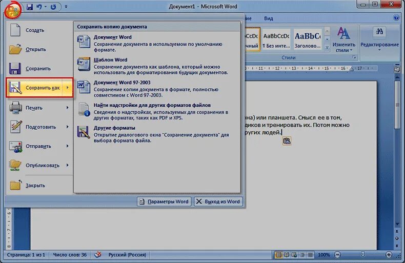405x263 pixels.
Task: Choose Создать (New) in the Office menu
Action: coord(39,30)
